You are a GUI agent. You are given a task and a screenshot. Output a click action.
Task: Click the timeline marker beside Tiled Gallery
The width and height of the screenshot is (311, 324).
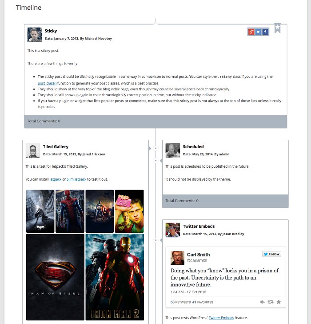[x=155, y=148]
